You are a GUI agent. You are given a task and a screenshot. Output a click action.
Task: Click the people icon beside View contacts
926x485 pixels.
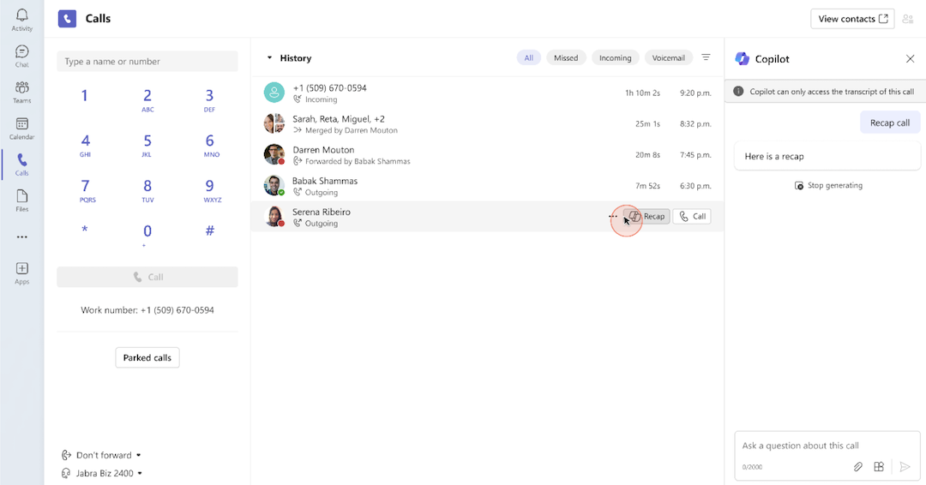[x=908, y=19]
